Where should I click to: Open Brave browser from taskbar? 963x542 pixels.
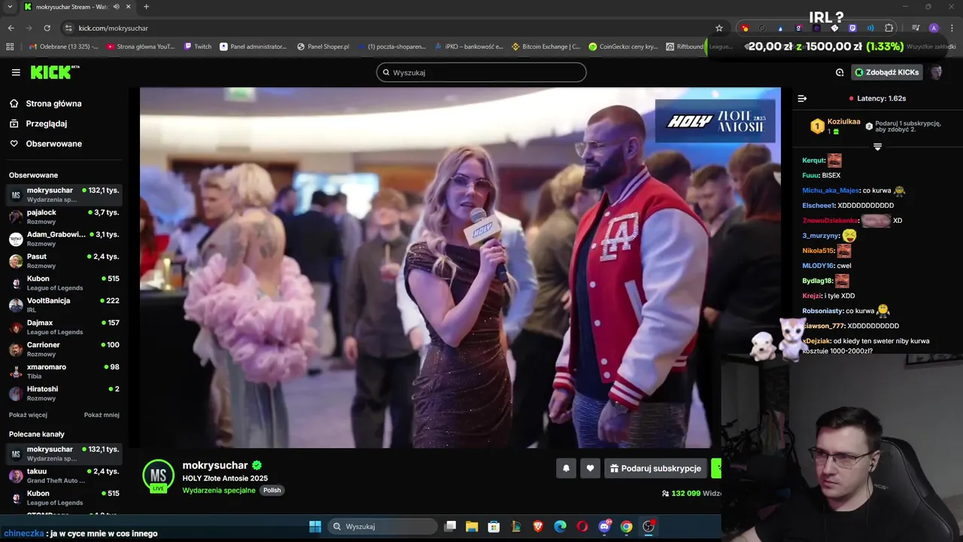pyautogui.click(x=538, y=526)
